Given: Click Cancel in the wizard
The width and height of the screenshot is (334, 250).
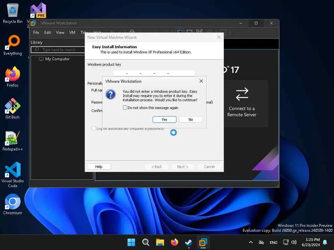Looking at the screenshot, I should tap(209, 167).
